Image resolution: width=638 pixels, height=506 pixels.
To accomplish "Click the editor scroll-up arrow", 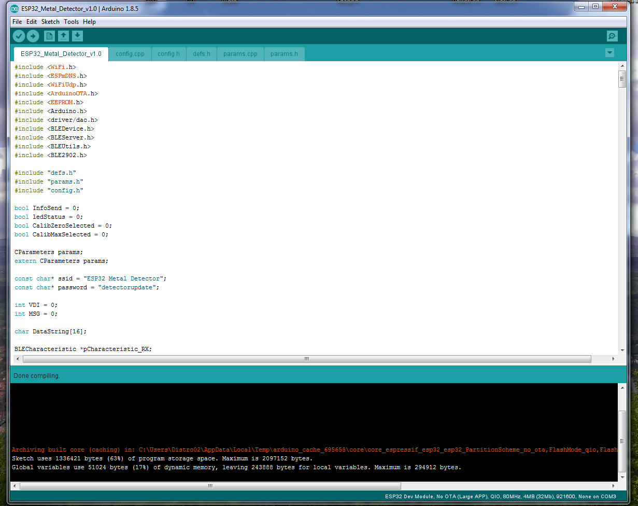I will pos(622,66).
